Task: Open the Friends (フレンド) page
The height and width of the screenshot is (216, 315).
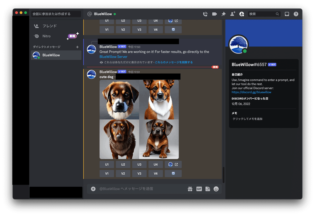Action: (x=56, y=26)
